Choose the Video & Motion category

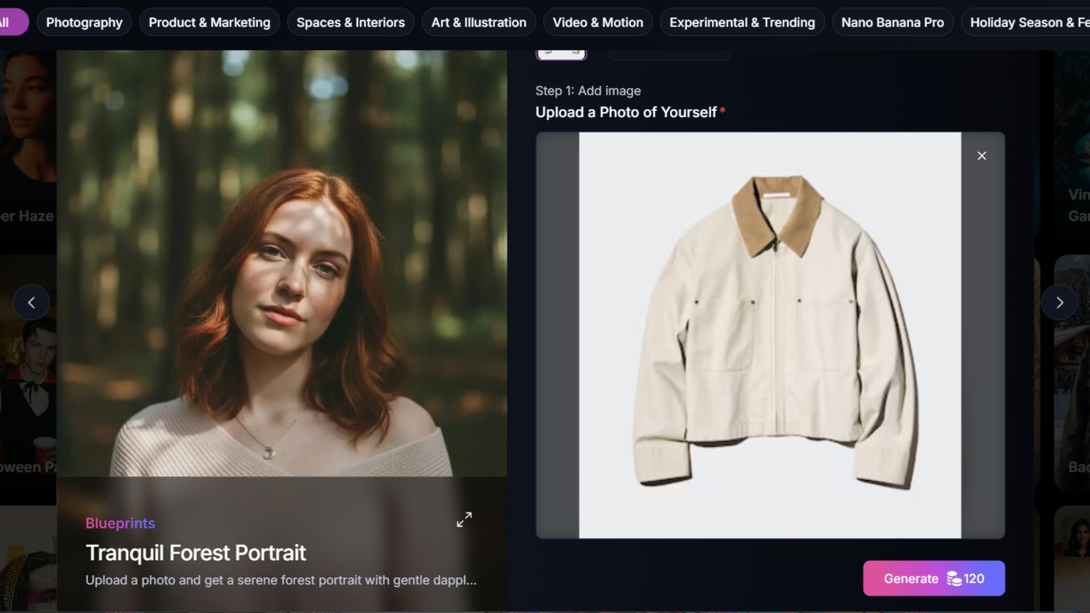(598, 23)
